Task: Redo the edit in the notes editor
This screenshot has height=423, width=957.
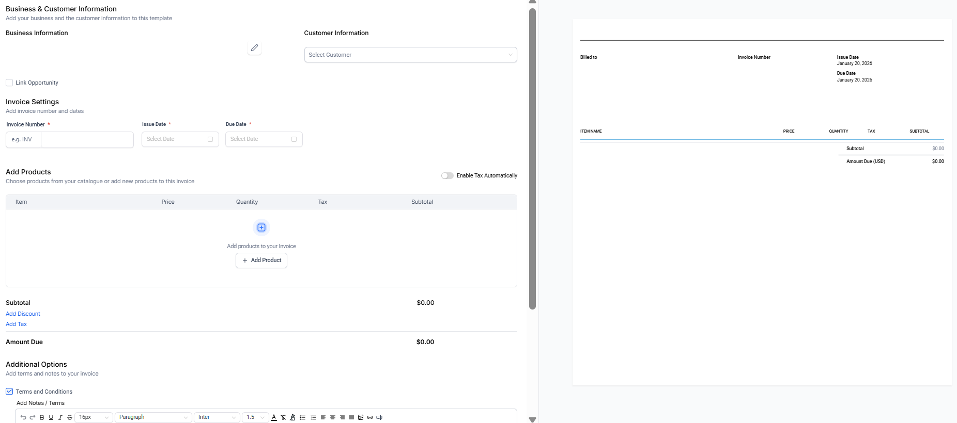Action: click(x=33, y=417)
